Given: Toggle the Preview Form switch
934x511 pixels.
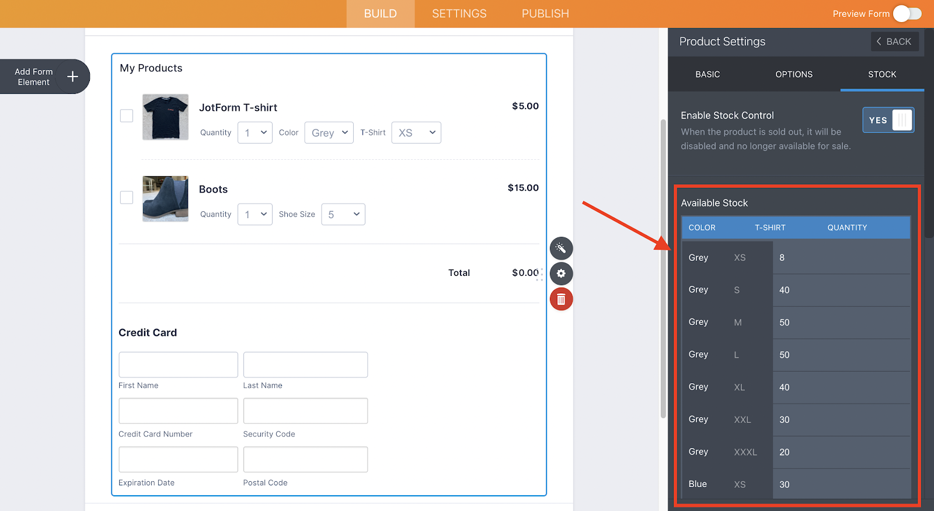Looking at the screenshot, I should [x=907, y=13].
